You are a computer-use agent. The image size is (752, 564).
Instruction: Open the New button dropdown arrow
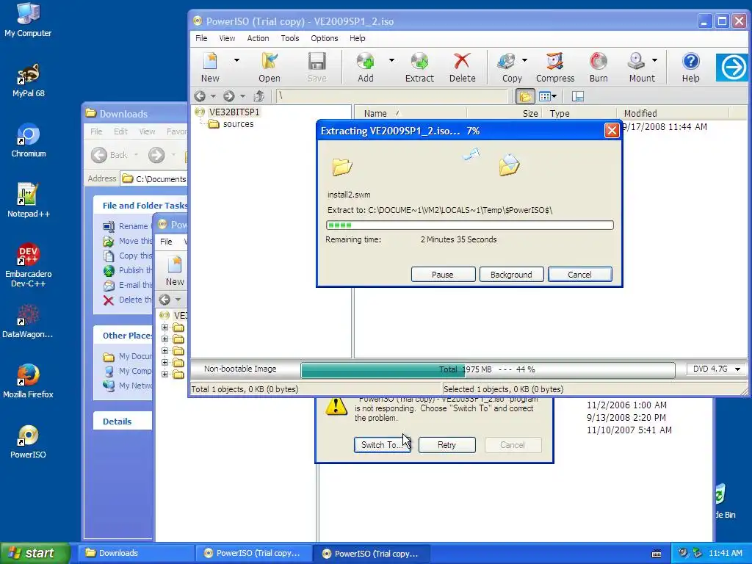point(236,60)
